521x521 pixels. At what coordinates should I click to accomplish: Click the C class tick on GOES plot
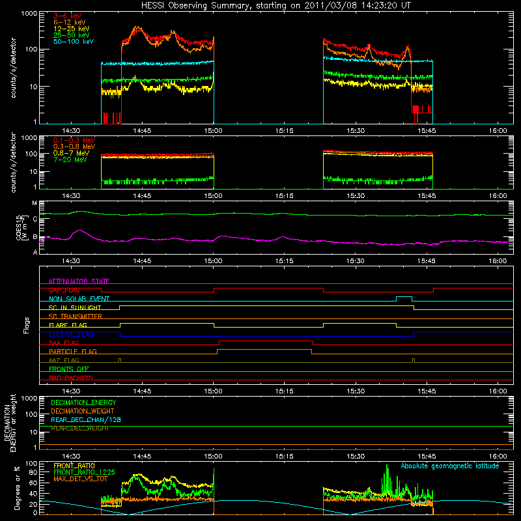(x=35, y=219)
